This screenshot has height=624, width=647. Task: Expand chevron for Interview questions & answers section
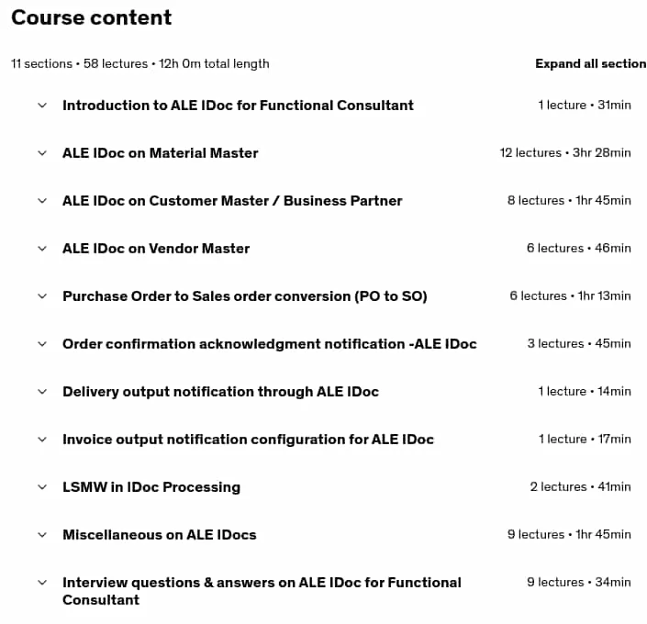(x=42, y=583)
